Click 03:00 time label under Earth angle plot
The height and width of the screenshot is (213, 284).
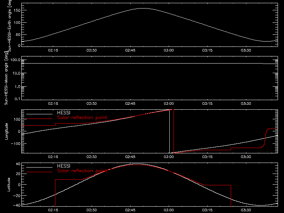(169, 50)
